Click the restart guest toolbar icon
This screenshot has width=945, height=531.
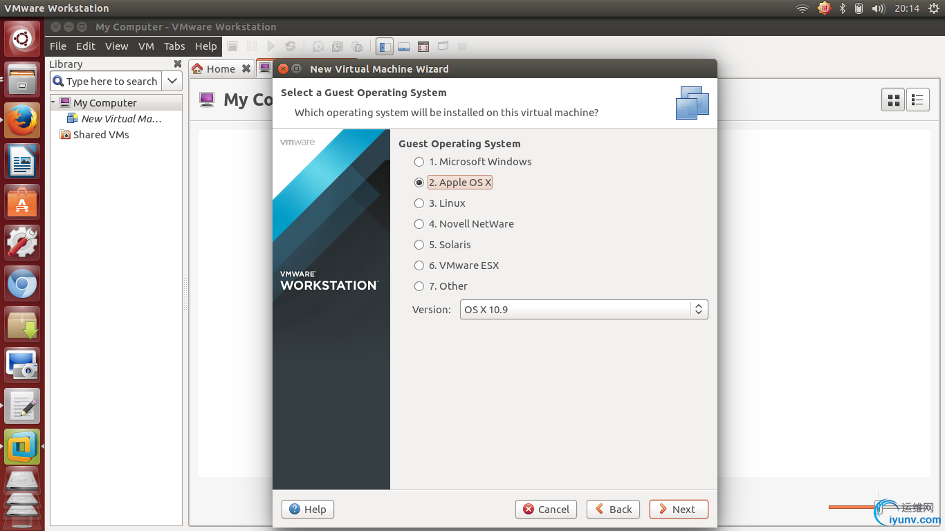tap(291, 46)
